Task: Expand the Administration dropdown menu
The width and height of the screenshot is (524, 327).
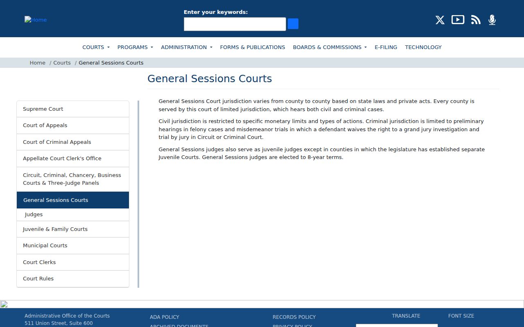Action: point(187,47)
